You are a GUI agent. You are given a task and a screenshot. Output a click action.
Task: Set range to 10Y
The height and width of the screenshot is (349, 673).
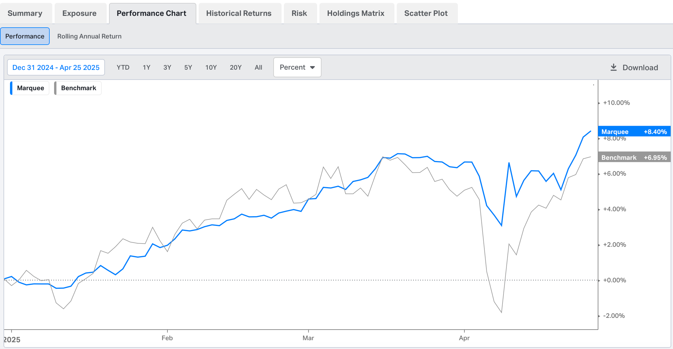(x=211, y=68)
